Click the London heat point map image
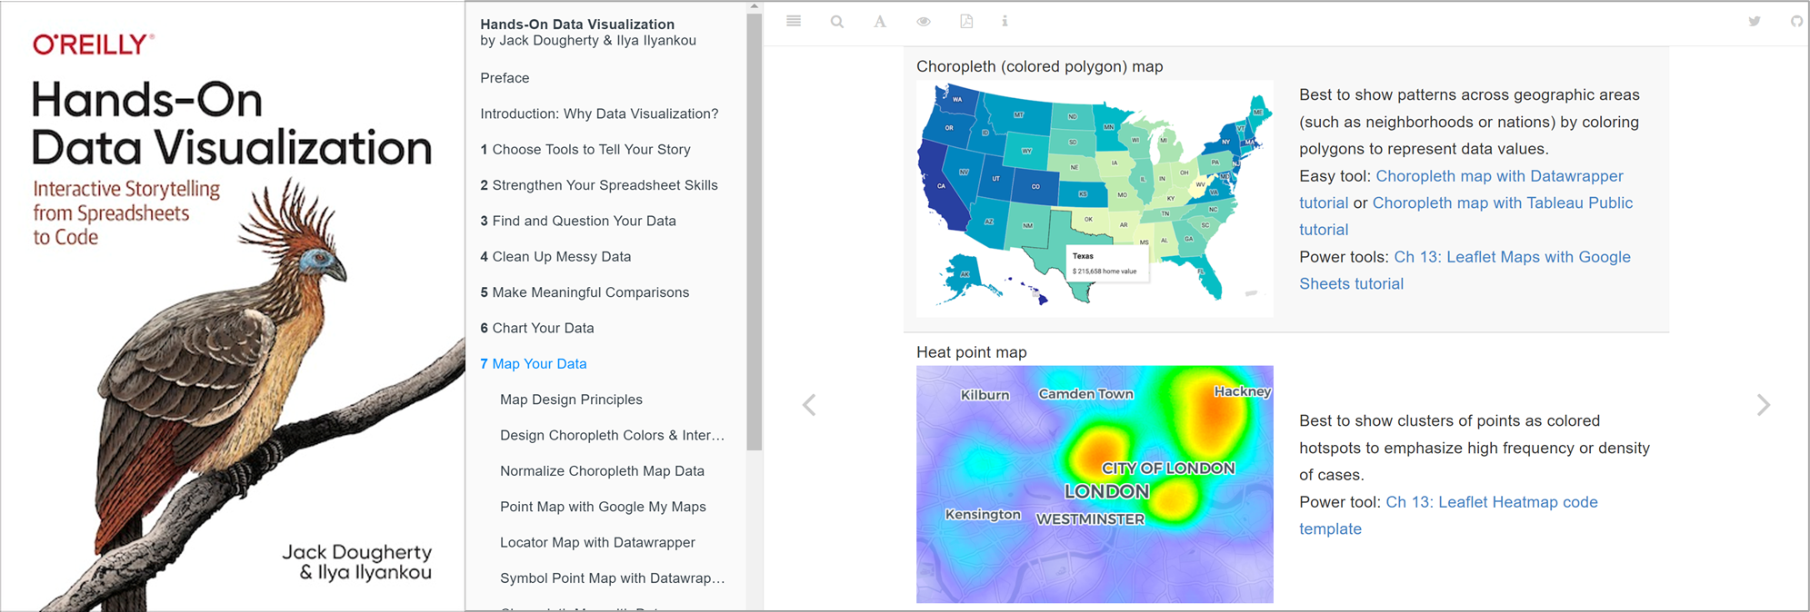The width and height of the screenshot is (1810, 612). click(1095, 484)
